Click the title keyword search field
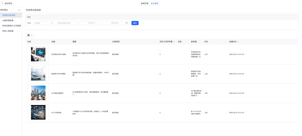 67,23
